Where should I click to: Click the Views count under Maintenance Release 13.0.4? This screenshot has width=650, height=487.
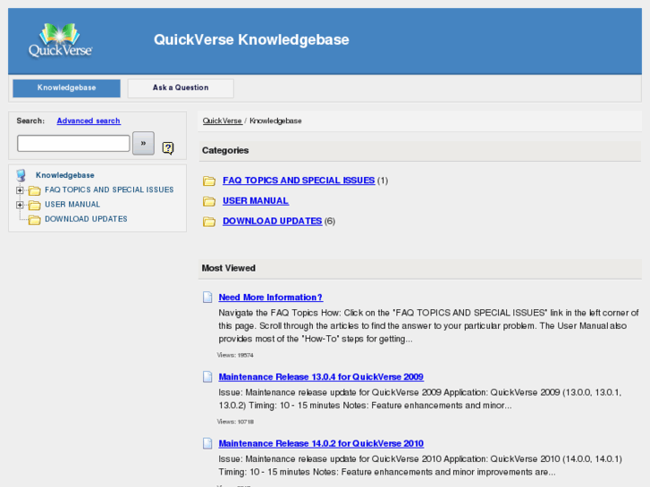pos(235,422)
